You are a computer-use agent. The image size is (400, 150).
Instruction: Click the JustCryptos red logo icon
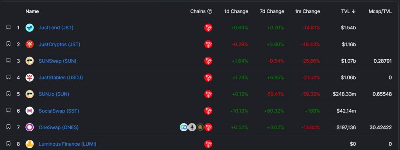[x=30, y=44]
